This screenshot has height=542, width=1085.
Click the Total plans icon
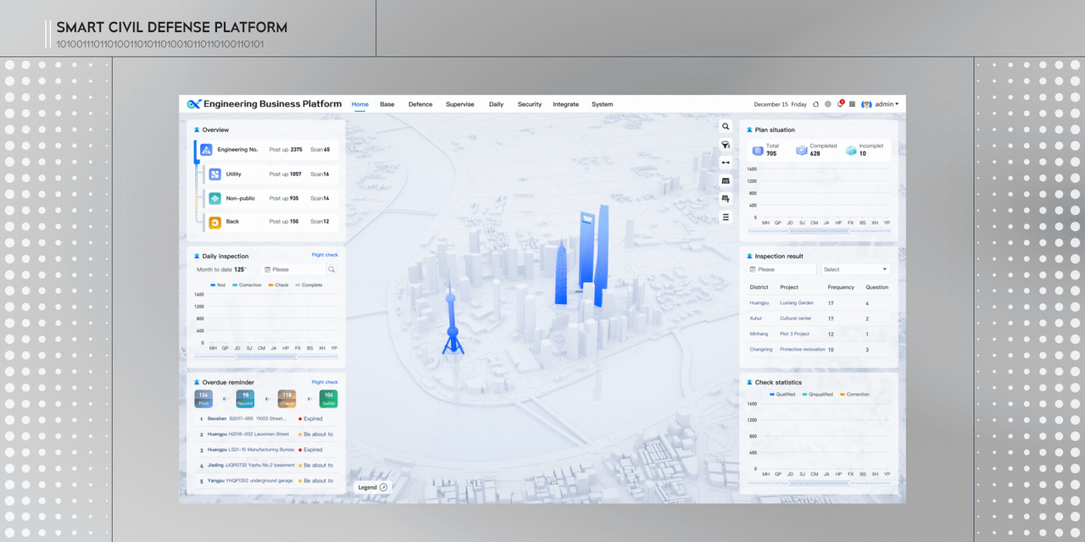coord(758,150)
